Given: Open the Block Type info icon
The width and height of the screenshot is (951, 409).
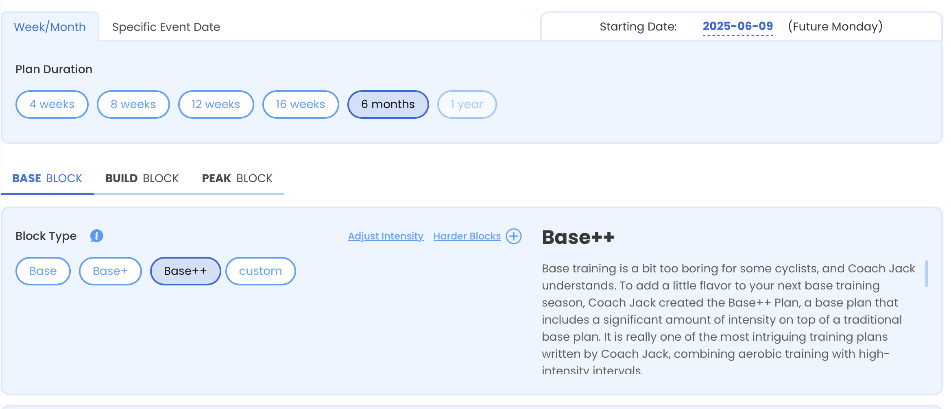Looking at the screenshot, I should click(x=96, y=236).
